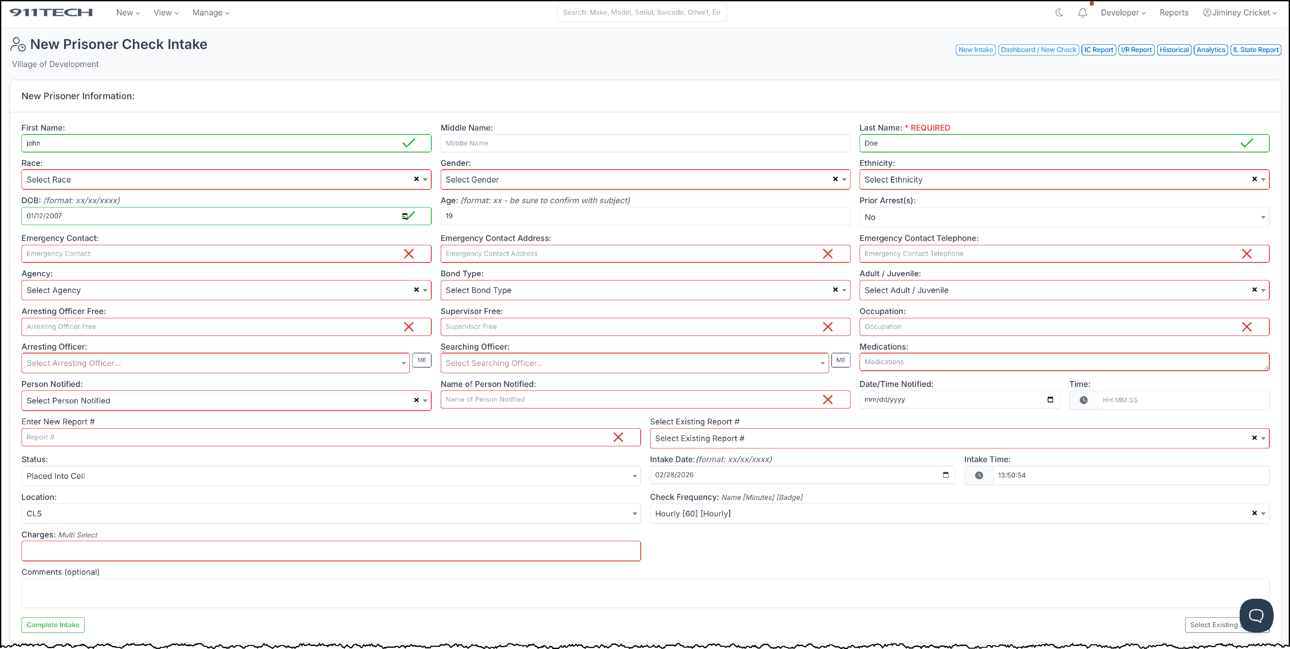The width and height of the screenshot is (1290, 649).
Task: Click the 911TECH logo
Action: [x=51, y=12]
